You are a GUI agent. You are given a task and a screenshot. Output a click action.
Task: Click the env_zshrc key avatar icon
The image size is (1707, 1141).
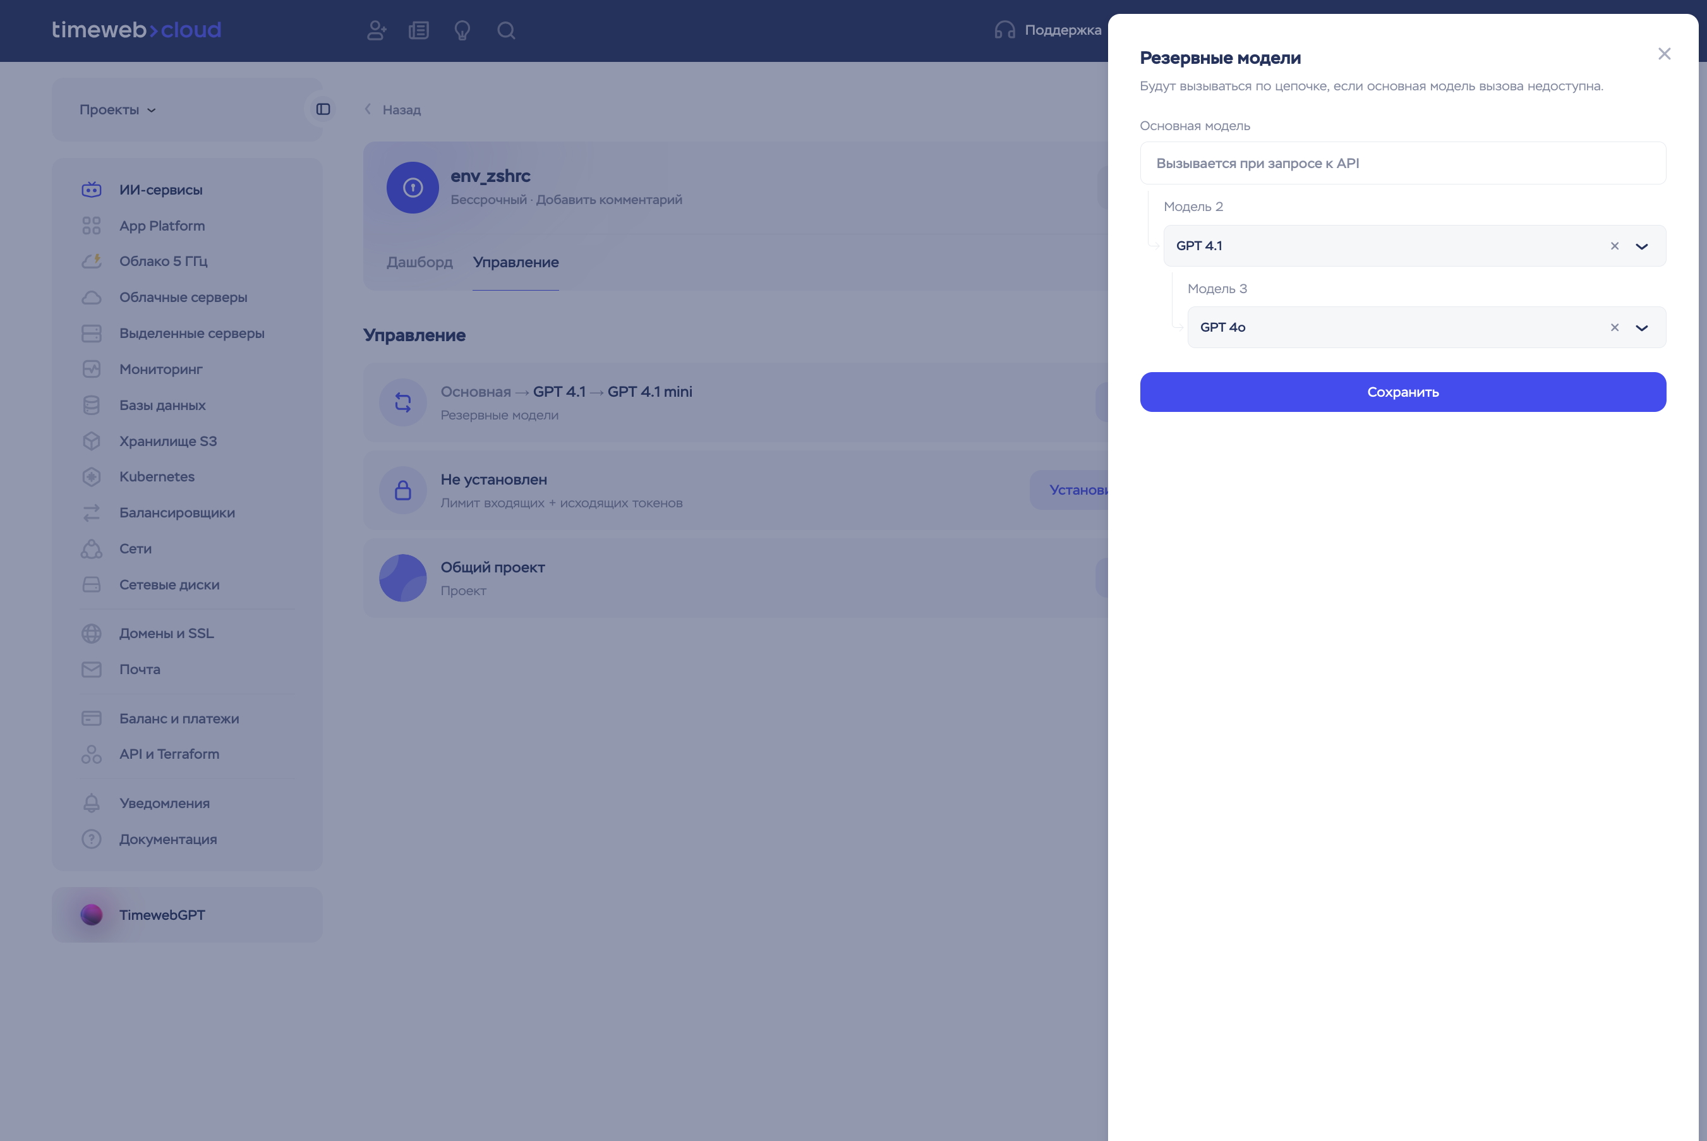[x=413, y=188]
